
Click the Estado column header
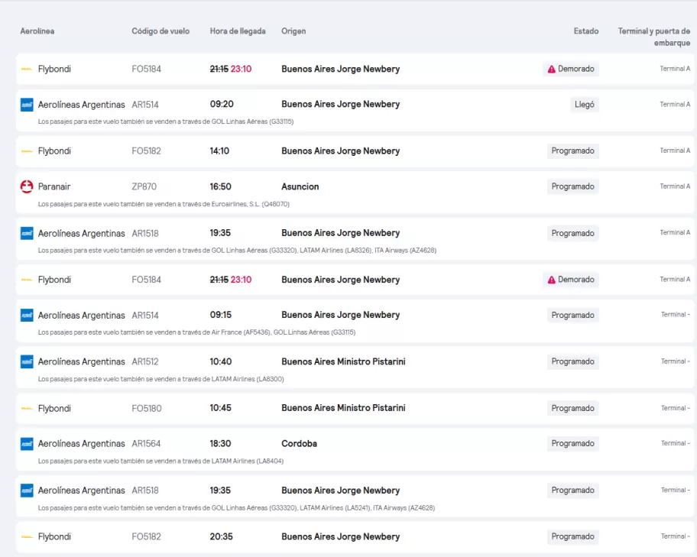point(586,31)
